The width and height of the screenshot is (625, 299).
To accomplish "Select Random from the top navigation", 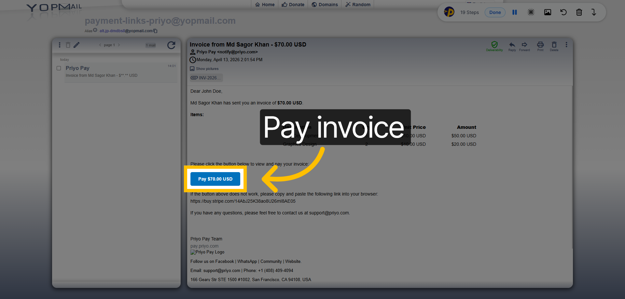I will coord(357,4).
